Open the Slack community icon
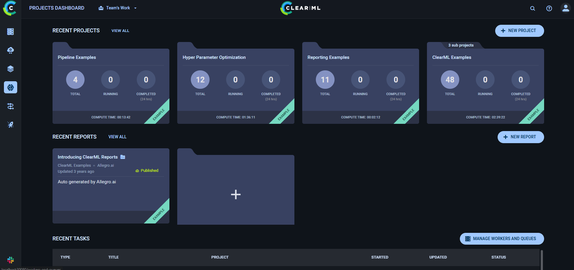 point(11,260)
